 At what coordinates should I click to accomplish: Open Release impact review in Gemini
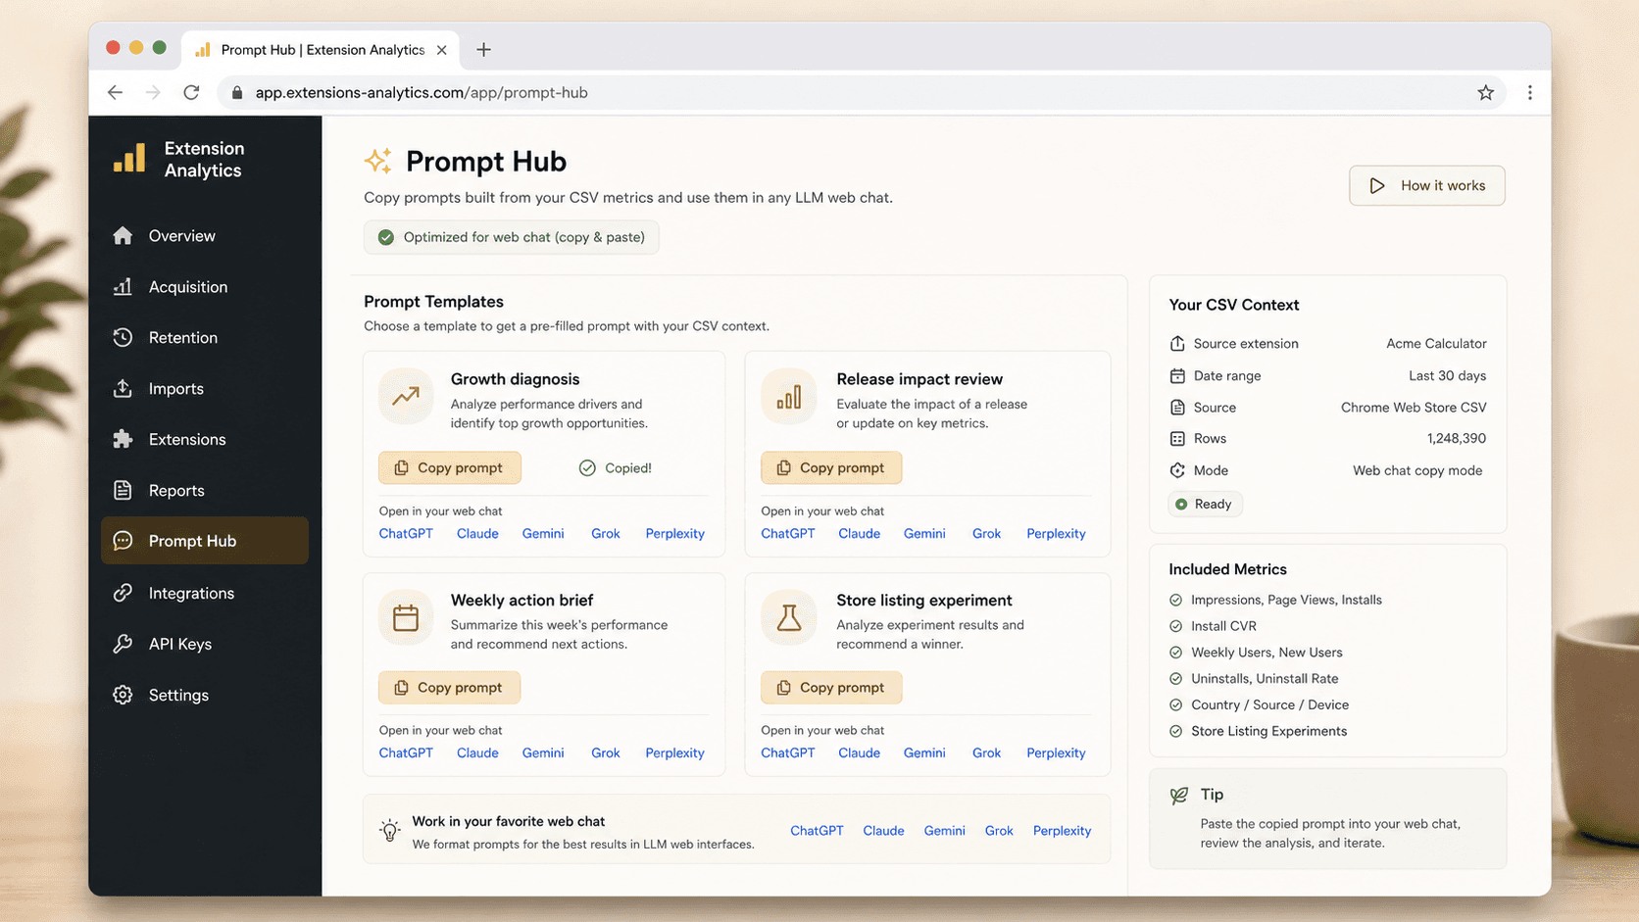pyautogui.click(x=924, y=534)
